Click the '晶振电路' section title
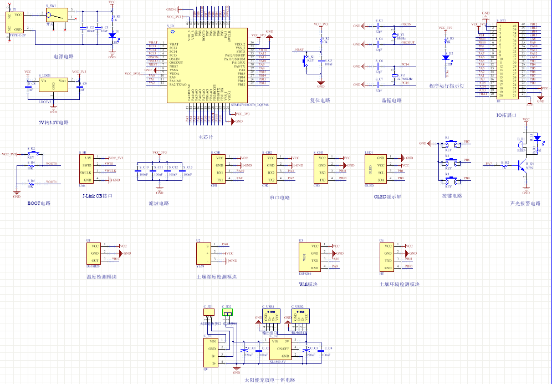Viewport: 552px width, 384px height. coord(392,100)
